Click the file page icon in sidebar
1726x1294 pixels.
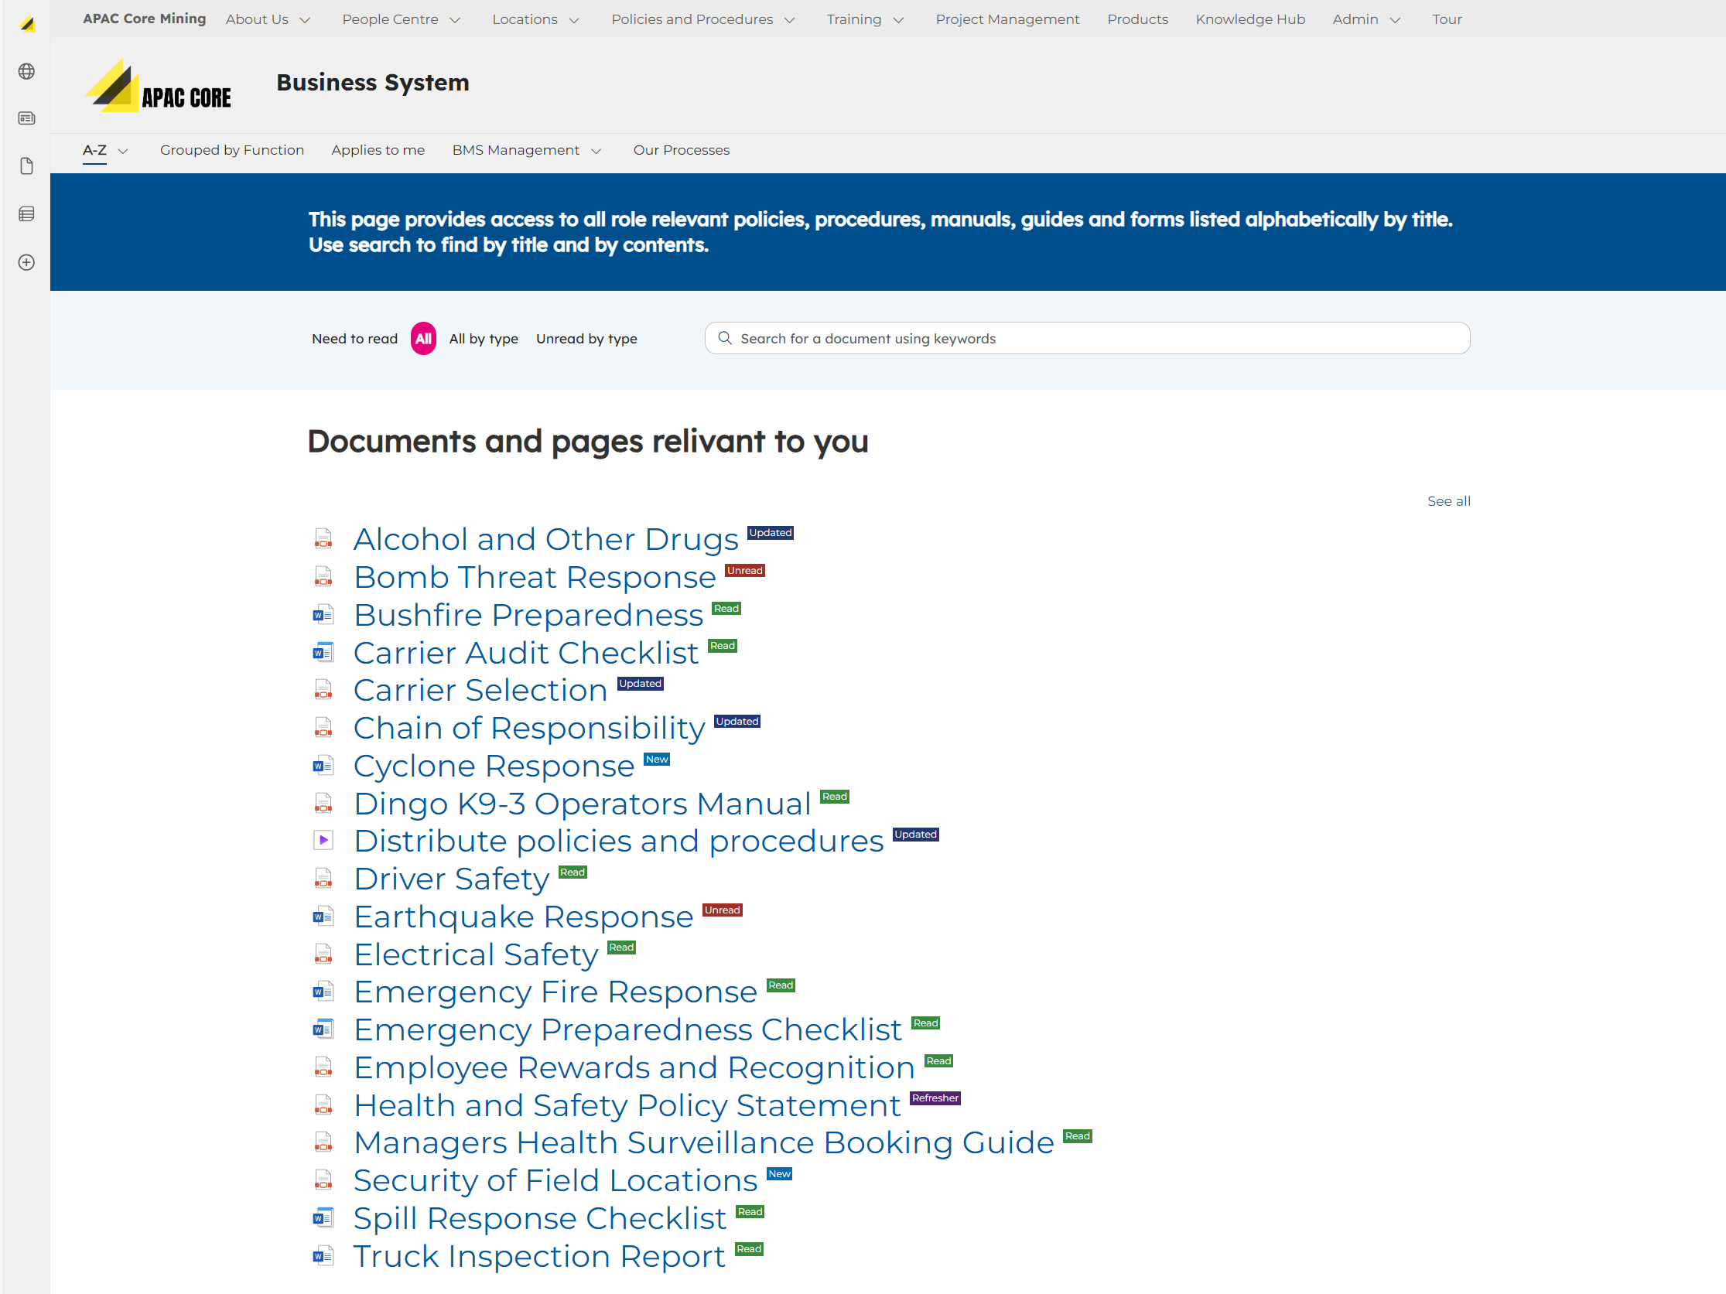pyautogui.click(x=26, y=166)
